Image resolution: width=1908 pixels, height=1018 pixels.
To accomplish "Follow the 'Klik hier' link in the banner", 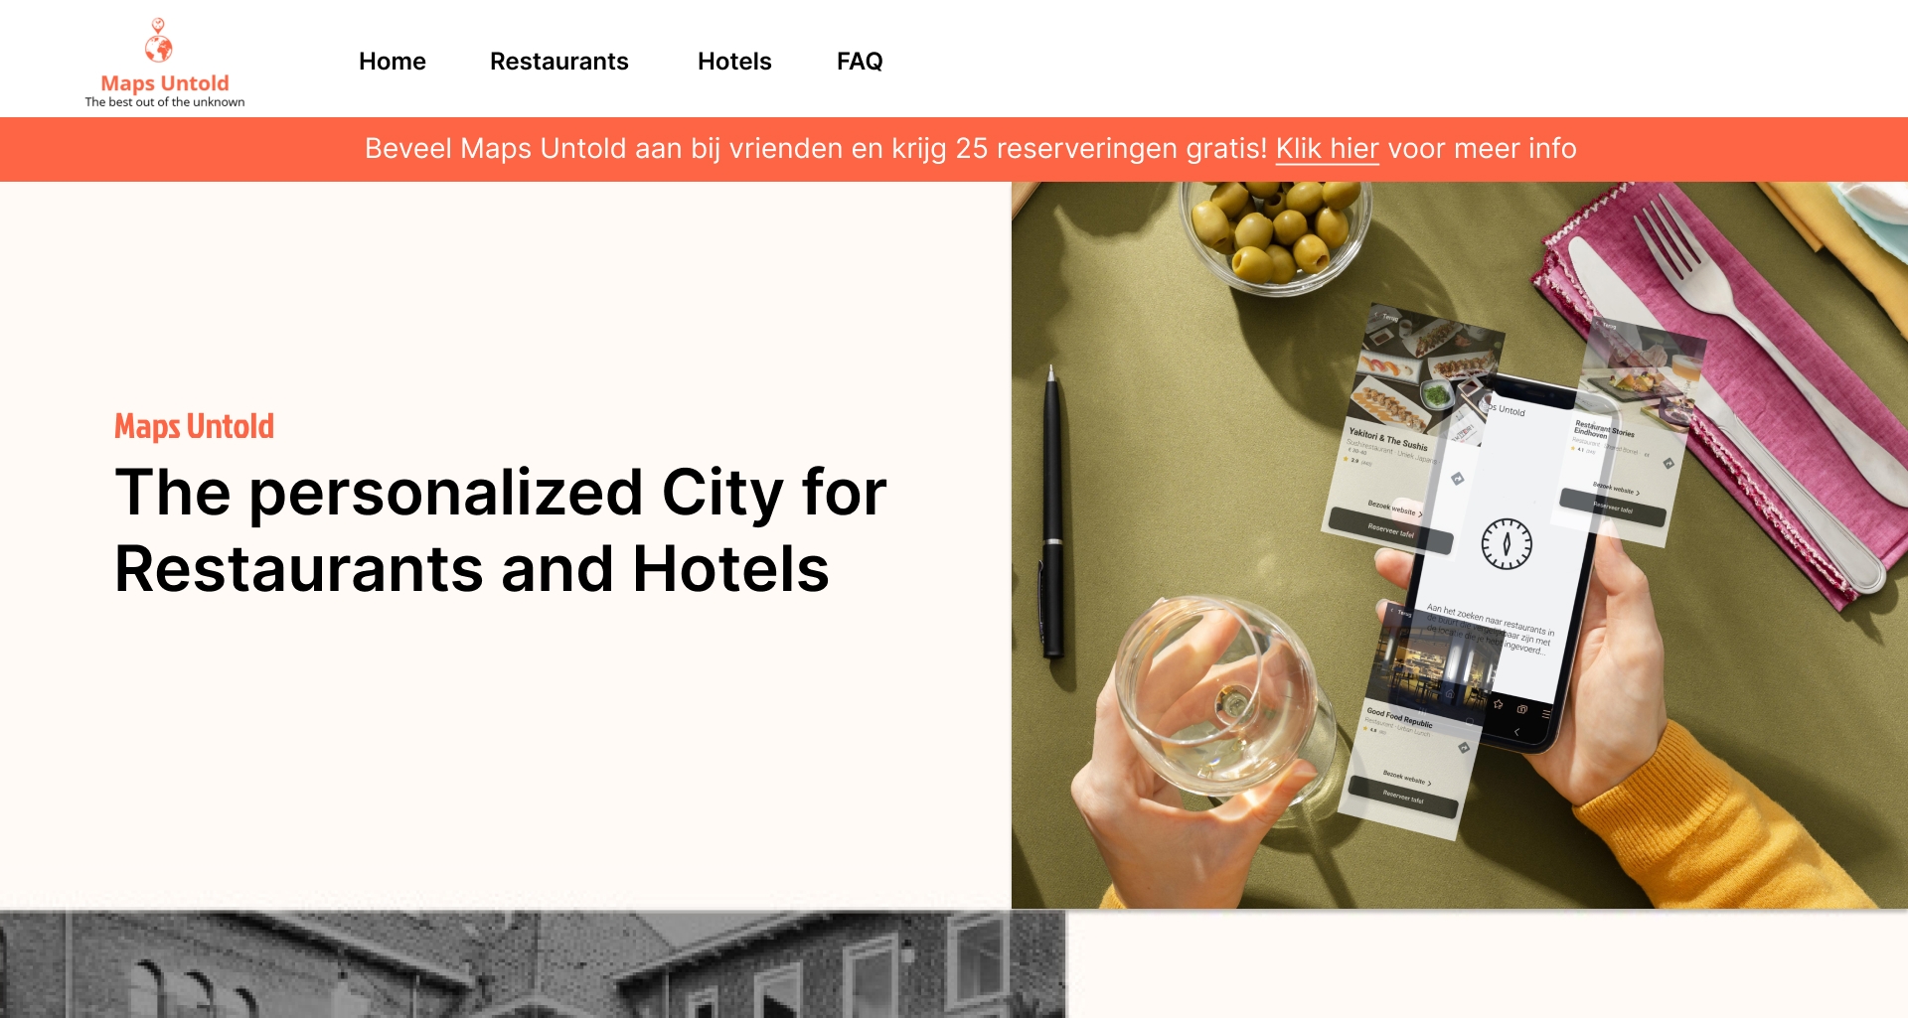I will tap(1327, 148).
